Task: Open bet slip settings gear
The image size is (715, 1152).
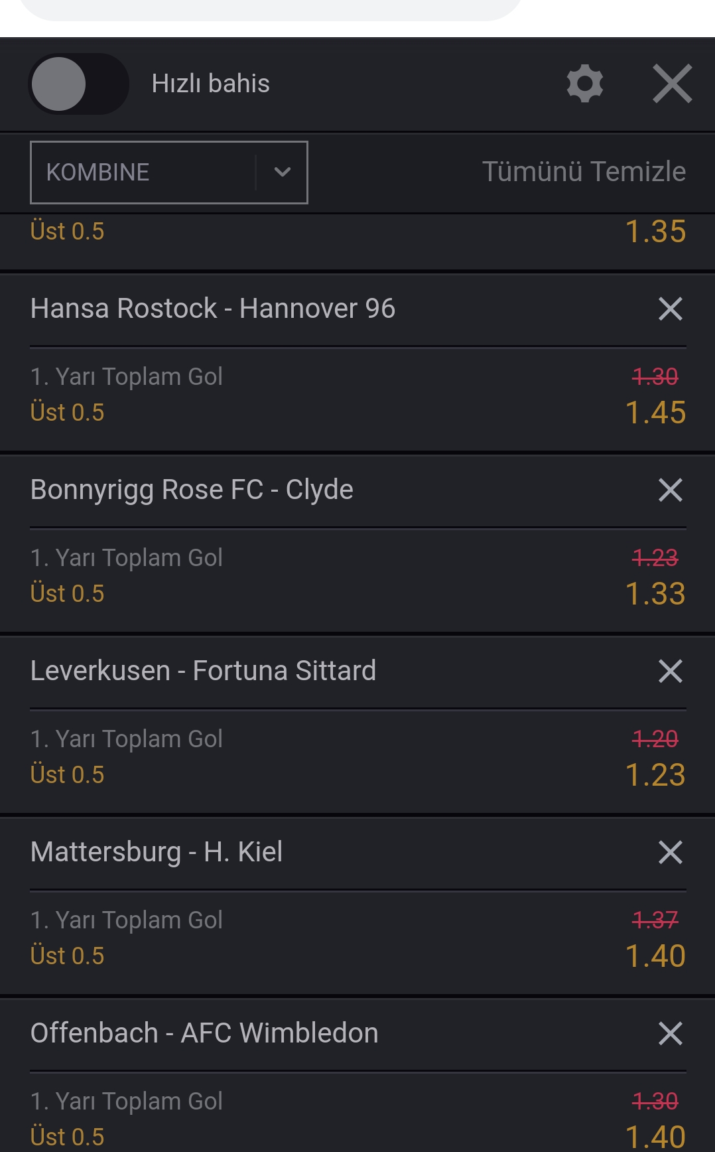Action: (585, 84)
